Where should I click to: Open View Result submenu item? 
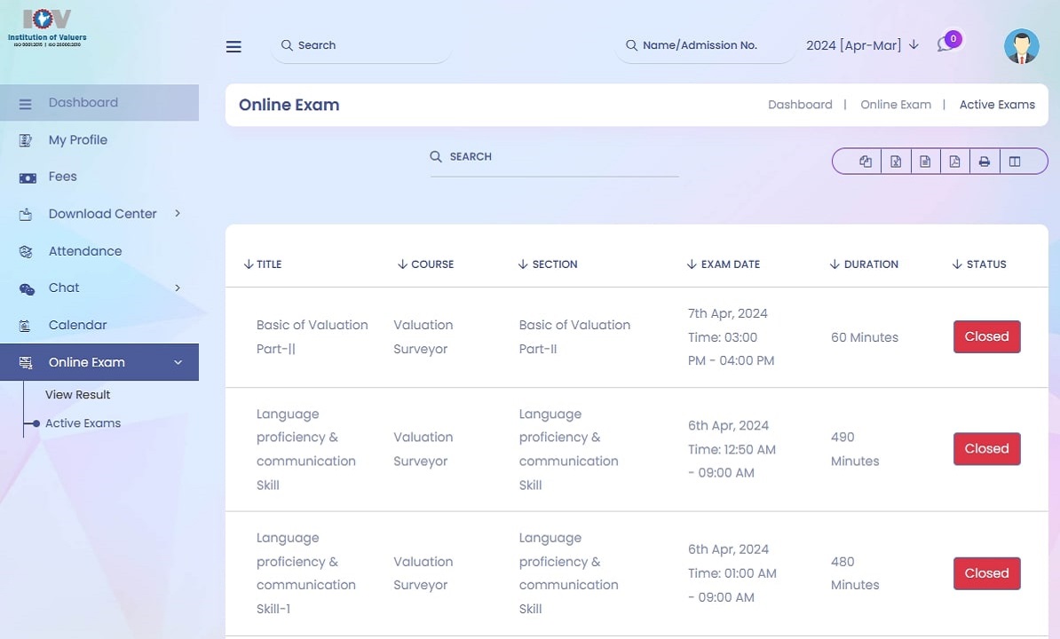78,394
